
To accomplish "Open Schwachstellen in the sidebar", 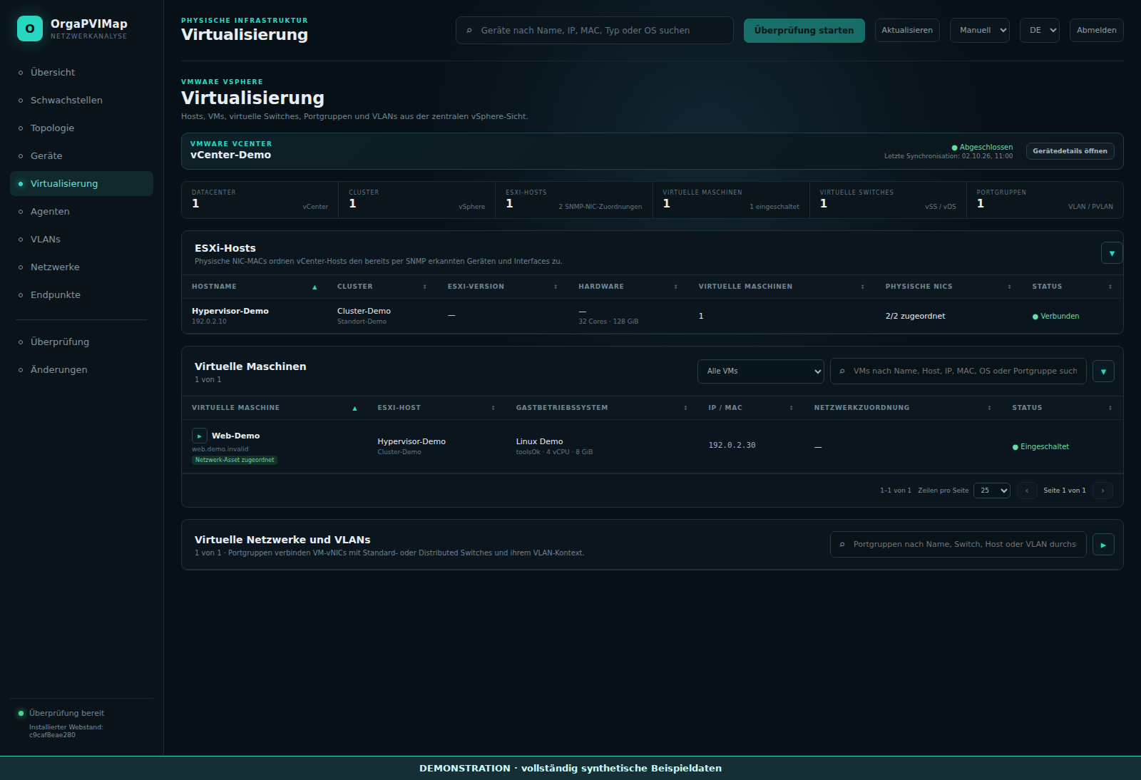I will (x=81, y=100).
